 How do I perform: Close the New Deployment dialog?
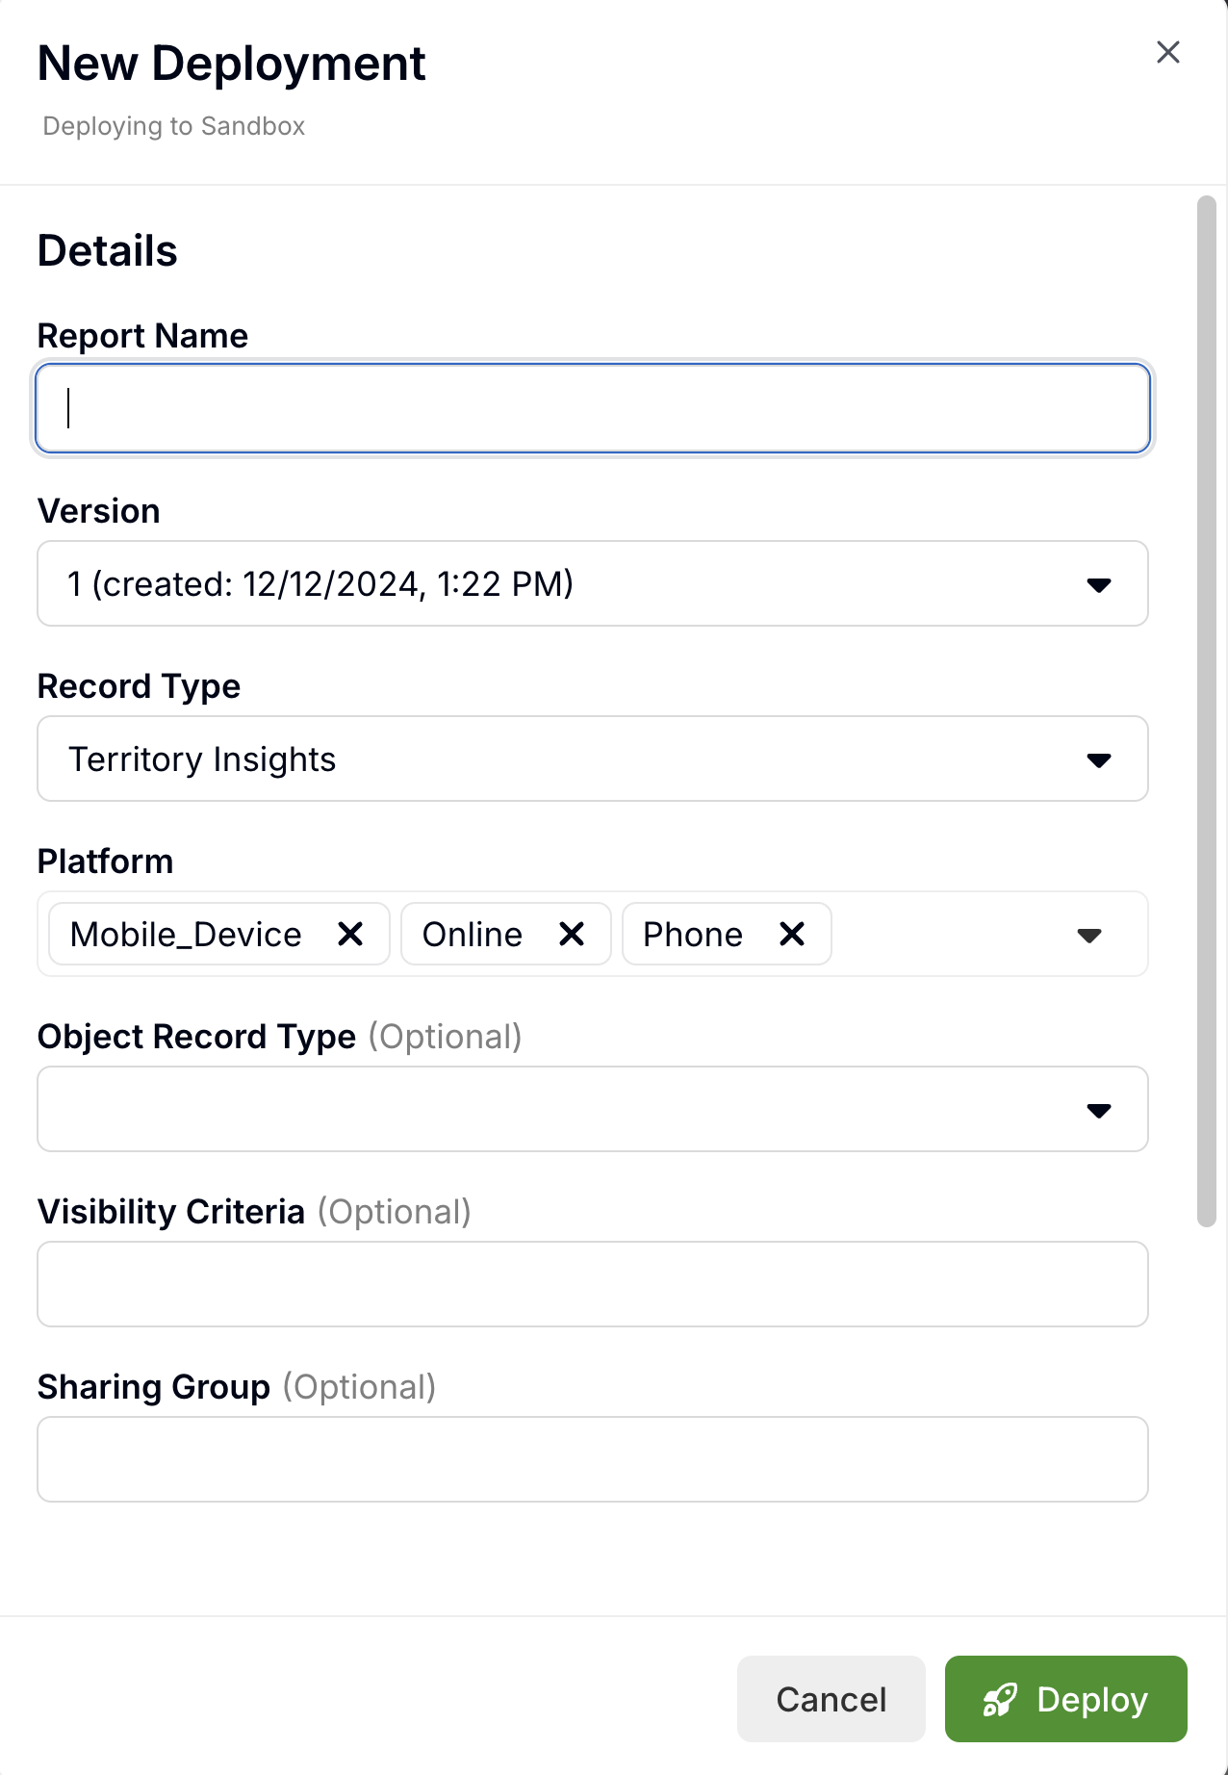[1167, 52]
